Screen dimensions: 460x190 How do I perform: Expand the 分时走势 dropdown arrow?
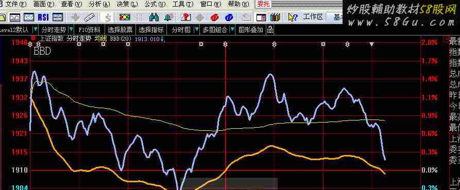pos(71,30)
